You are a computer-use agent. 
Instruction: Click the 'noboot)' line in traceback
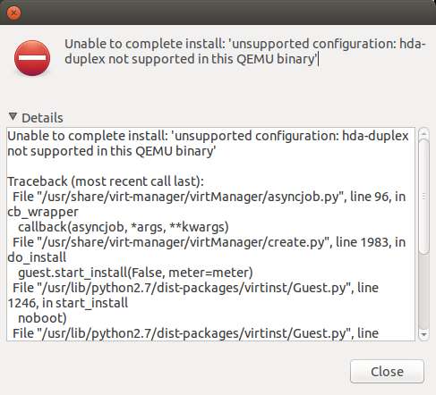point(42,318)
